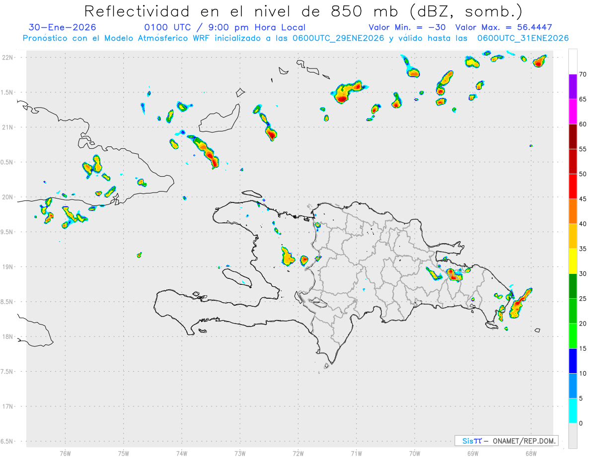Click the colorbar label '5'

[581, 398]
